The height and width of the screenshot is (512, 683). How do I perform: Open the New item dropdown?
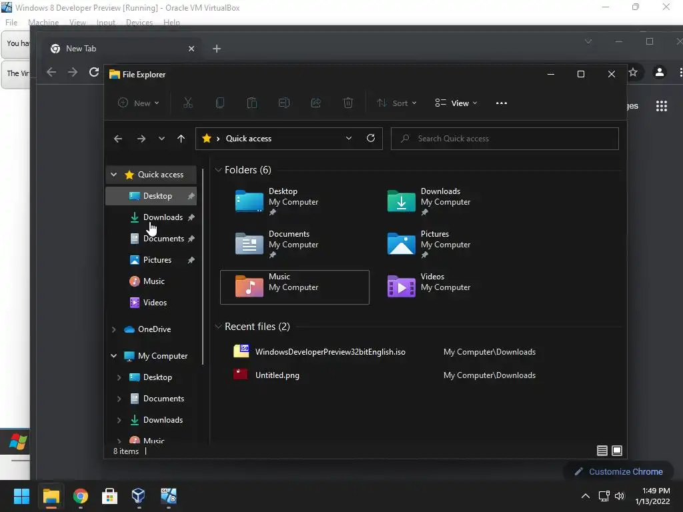coord(139,103)
